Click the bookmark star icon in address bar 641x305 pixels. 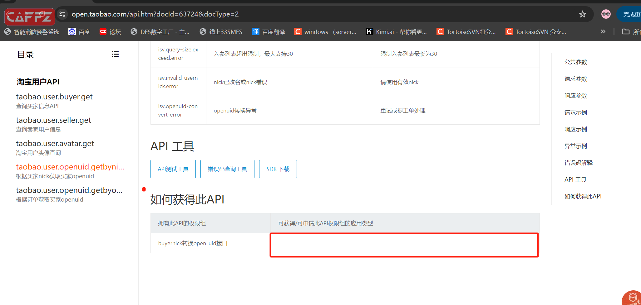(582, 14)
